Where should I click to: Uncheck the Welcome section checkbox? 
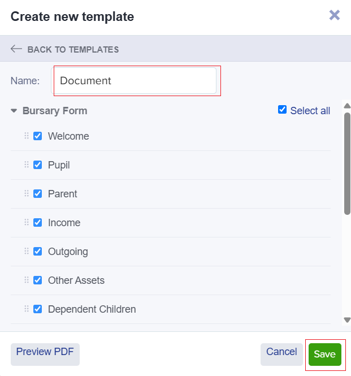38,136
